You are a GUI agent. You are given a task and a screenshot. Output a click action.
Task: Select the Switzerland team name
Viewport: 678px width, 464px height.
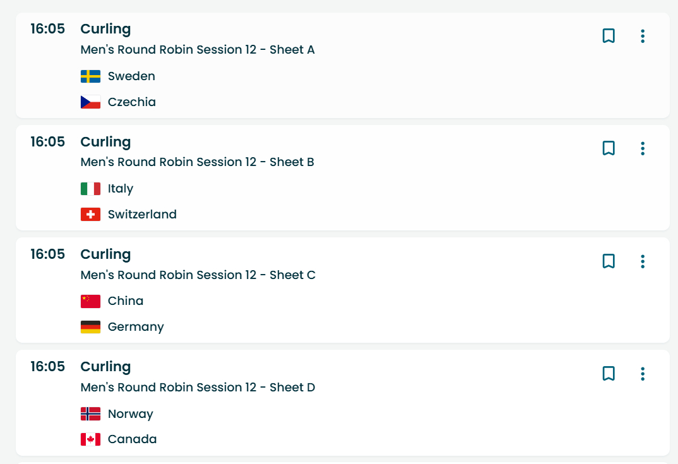click(x=142, y=215)
